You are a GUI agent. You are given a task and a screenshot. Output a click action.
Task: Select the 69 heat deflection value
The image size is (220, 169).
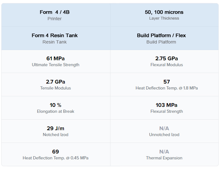56,152
